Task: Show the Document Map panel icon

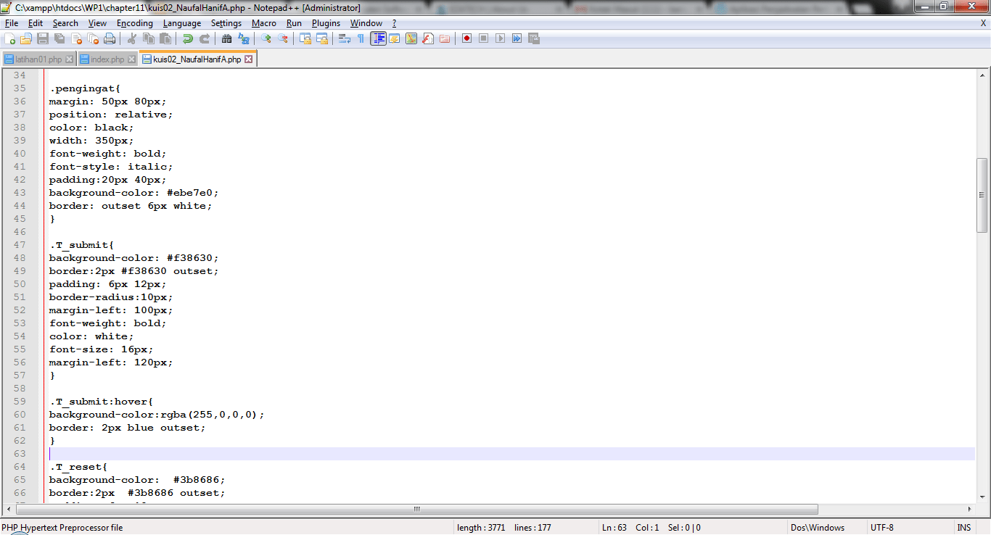Action: click(x=411, y=38)
